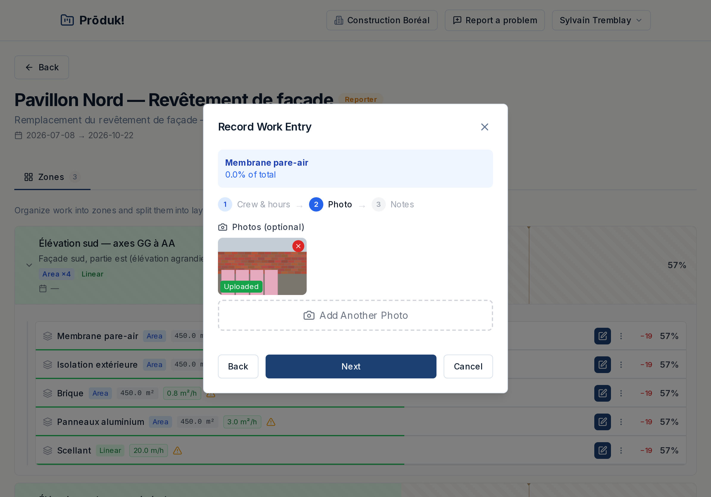Edit the Panneaux aluminium layer entry
The width and height of the screenshot is (711, 497).
(602, 422)
